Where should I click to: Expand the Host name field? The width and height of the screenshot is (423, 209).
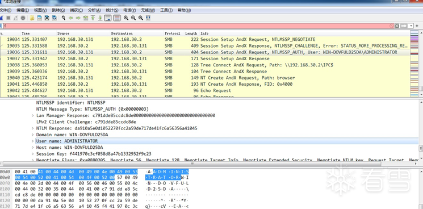33,148
